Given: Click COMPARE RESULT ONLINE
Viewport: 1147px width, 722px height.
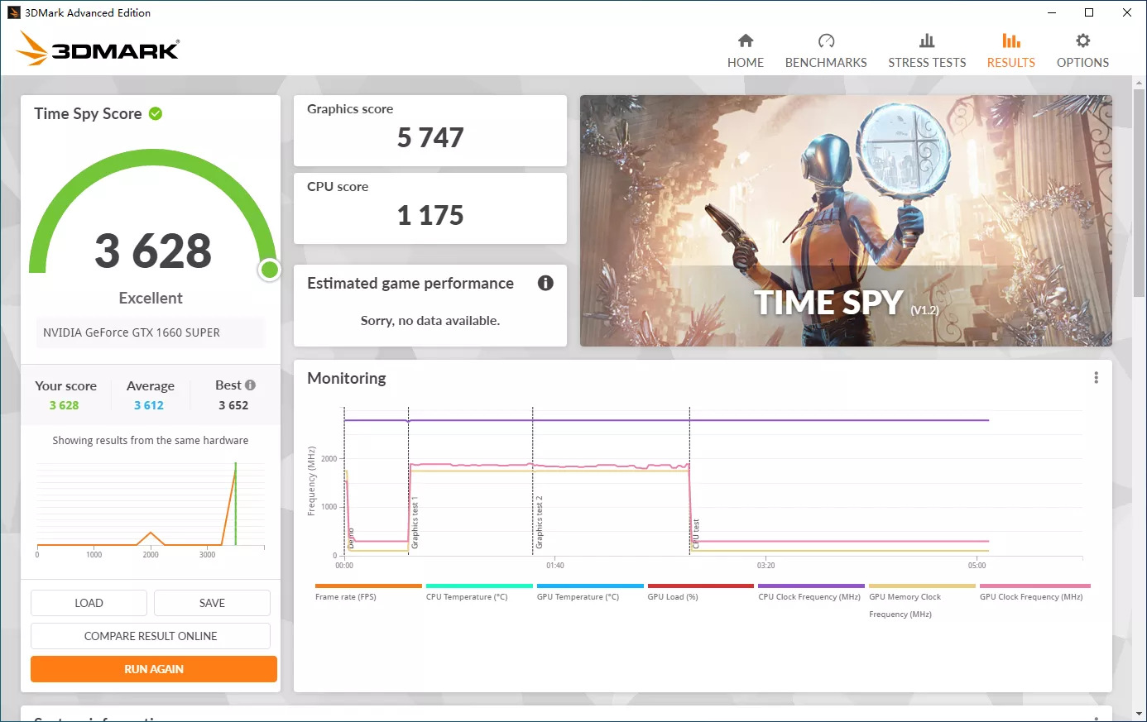Looking at the screenshot, I should (151, 636).
